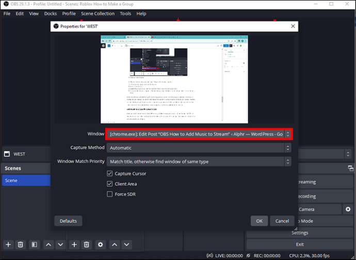Click the Start Recording button in Controls
Viewport: 356px width, 260px height.
pyautogui.click(x=326, y=196)
